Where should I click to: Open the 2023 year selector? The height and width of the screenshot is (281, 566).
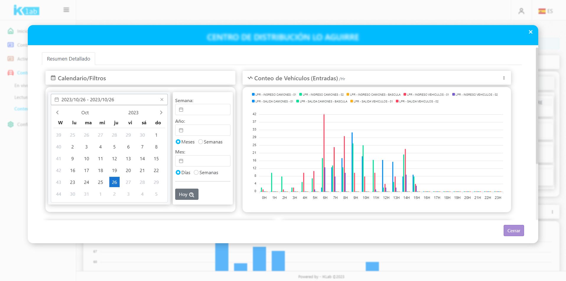click(133, 112)
